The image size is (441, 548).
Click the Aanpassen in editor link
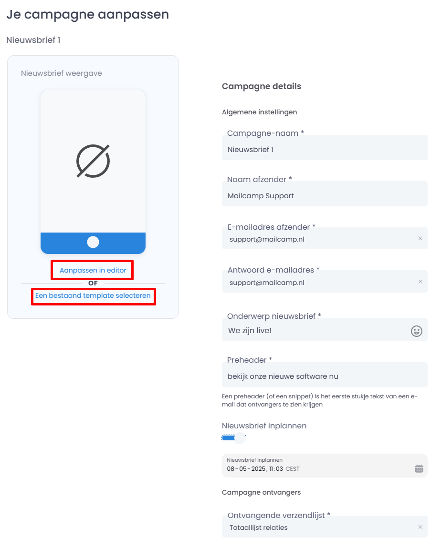[x=93, y=270]
